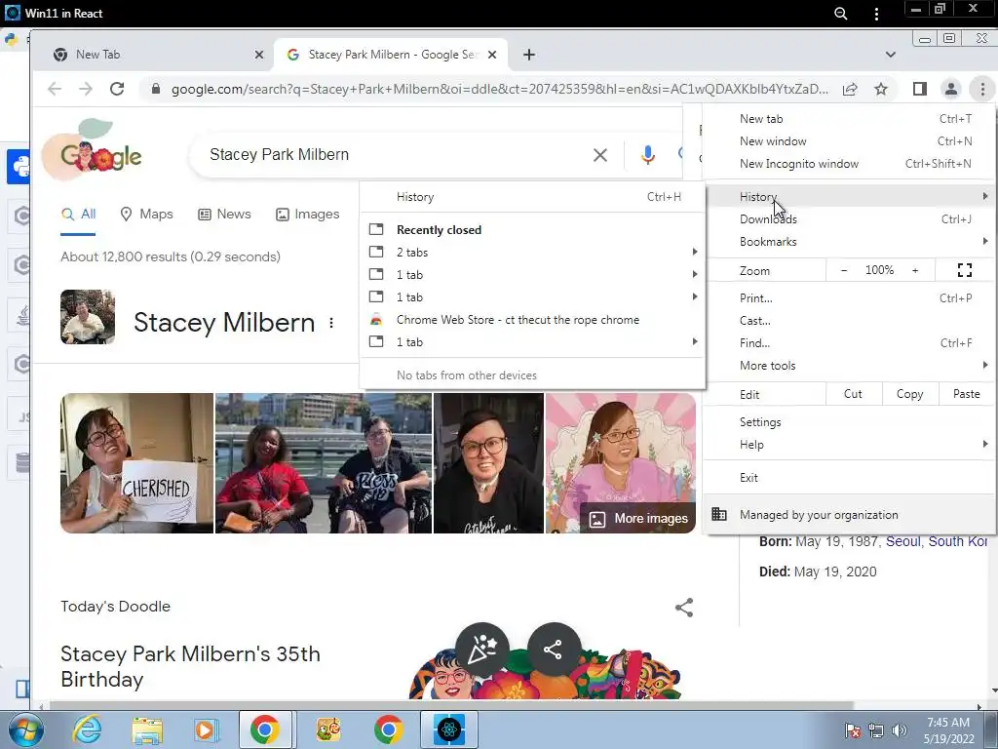Image resolution: width=998 pixels, height=749 pixels.
Task: Choose Print... from the menu
Action: (x=849, y=298)
